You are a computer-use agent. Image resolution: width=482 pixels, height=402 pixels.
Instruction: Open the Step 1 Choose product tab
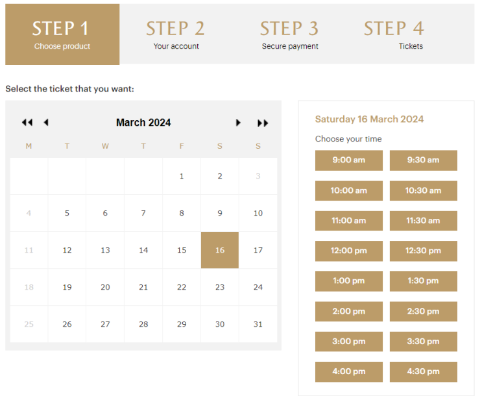(x=62, y=34)
